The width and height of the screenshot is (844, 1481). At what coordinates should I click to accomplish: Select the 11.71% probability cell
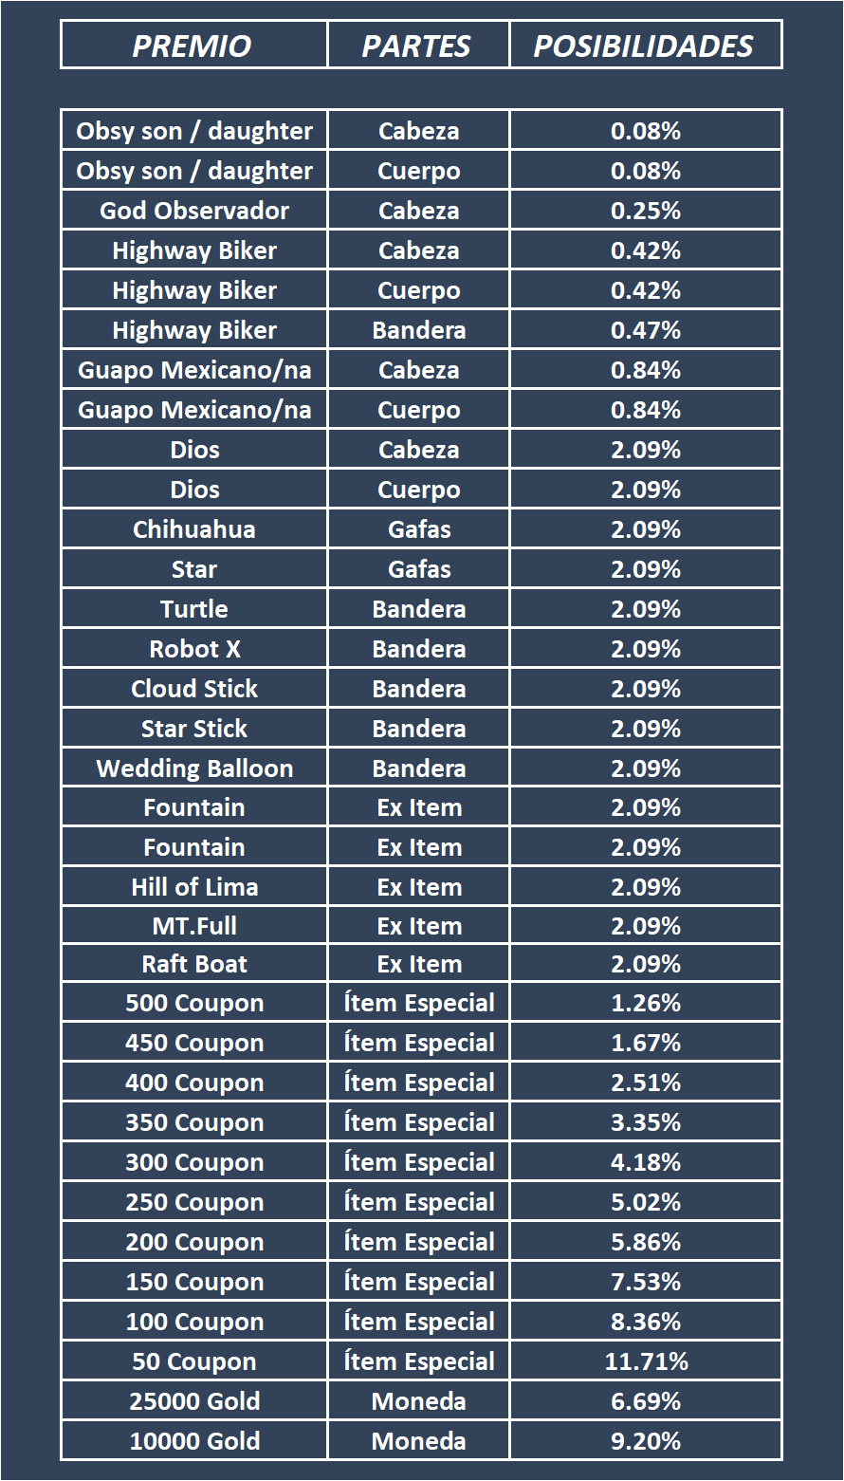pos(646,1361)
